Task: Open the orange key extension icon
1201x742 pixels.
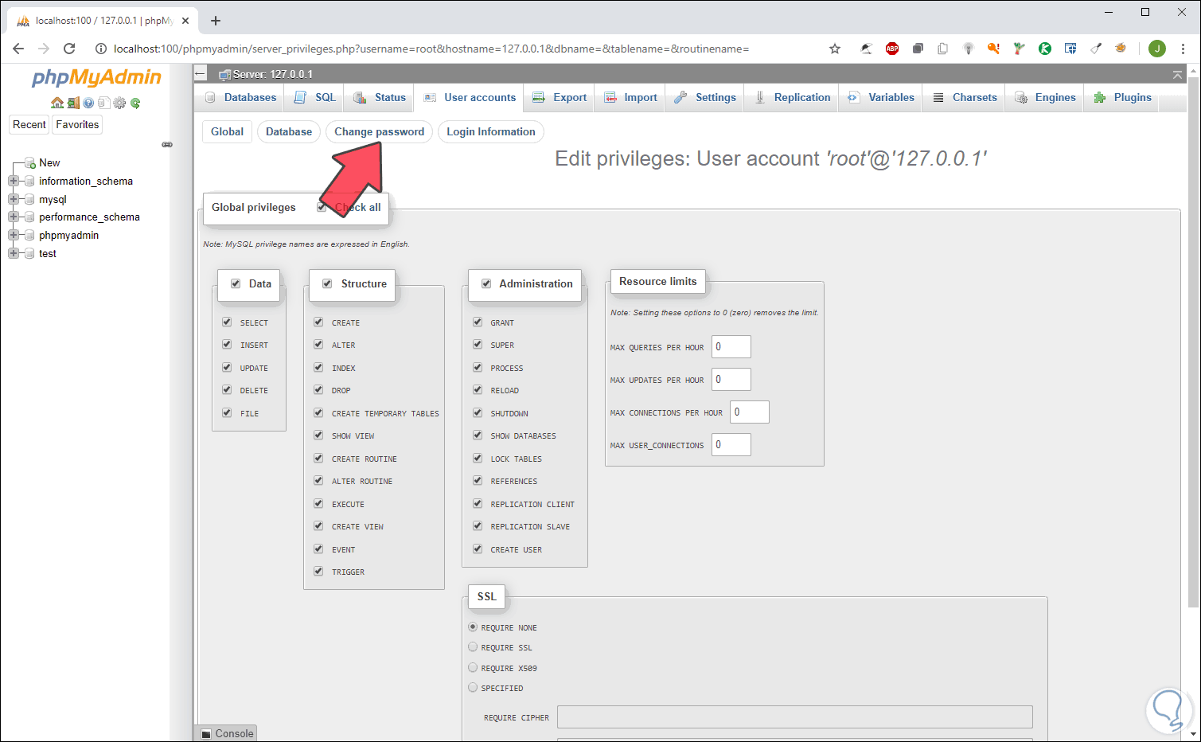Action: (993, 49)
